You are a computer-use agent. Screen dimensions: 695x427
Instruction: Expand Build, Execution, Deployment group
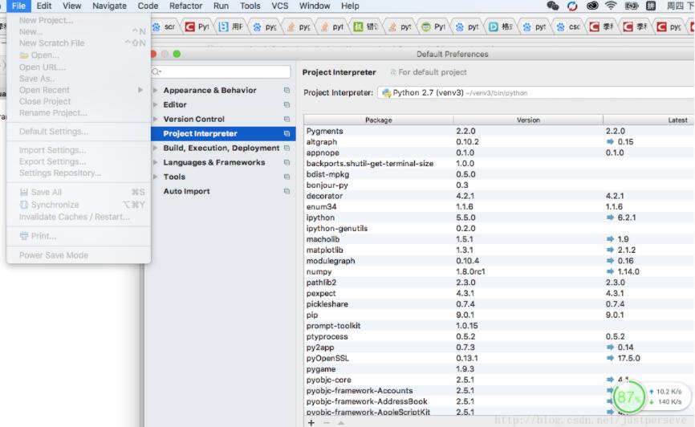156,148
